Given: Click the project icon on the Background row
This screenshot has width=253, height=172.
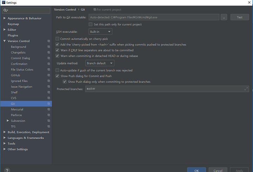Looking at the screenshot, I should click(49, 47).
